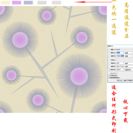Image resolution: width=133 pixels, height=133 pixels.
Task: Open the document width unit dropdown
Action: point(129,63)
